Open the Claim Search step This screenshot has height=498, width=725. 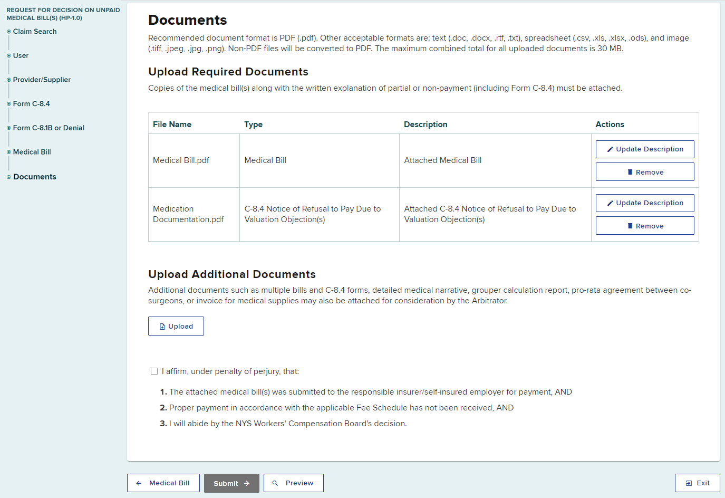35,32
